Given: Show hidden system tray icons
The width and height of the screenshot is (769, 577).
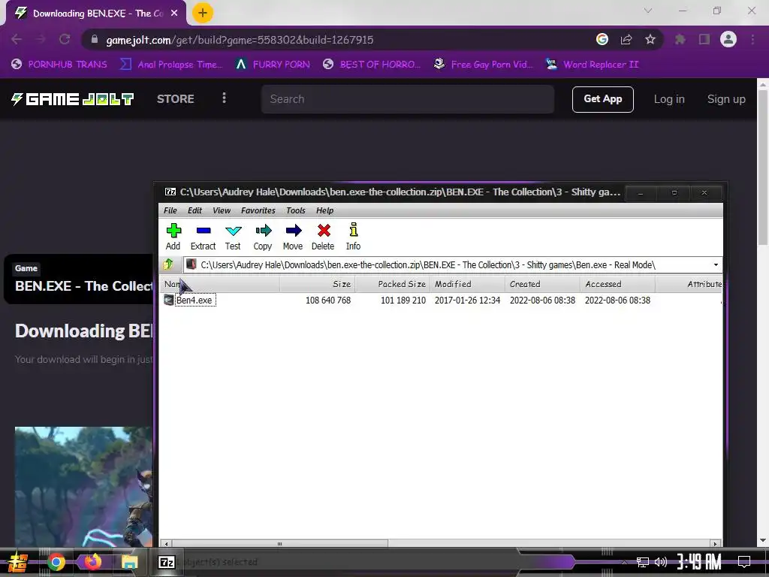Looking at the screenshot, I should point(624,562).
